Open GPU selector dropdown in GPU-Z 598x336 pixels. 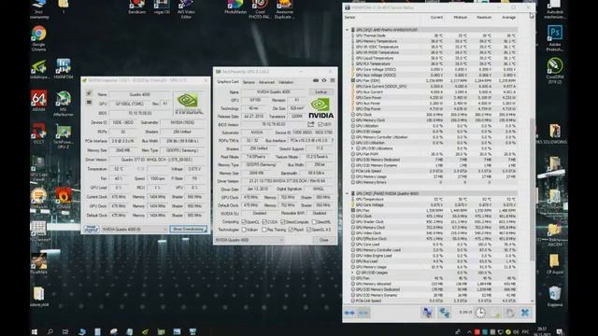[x=249, y=240]
